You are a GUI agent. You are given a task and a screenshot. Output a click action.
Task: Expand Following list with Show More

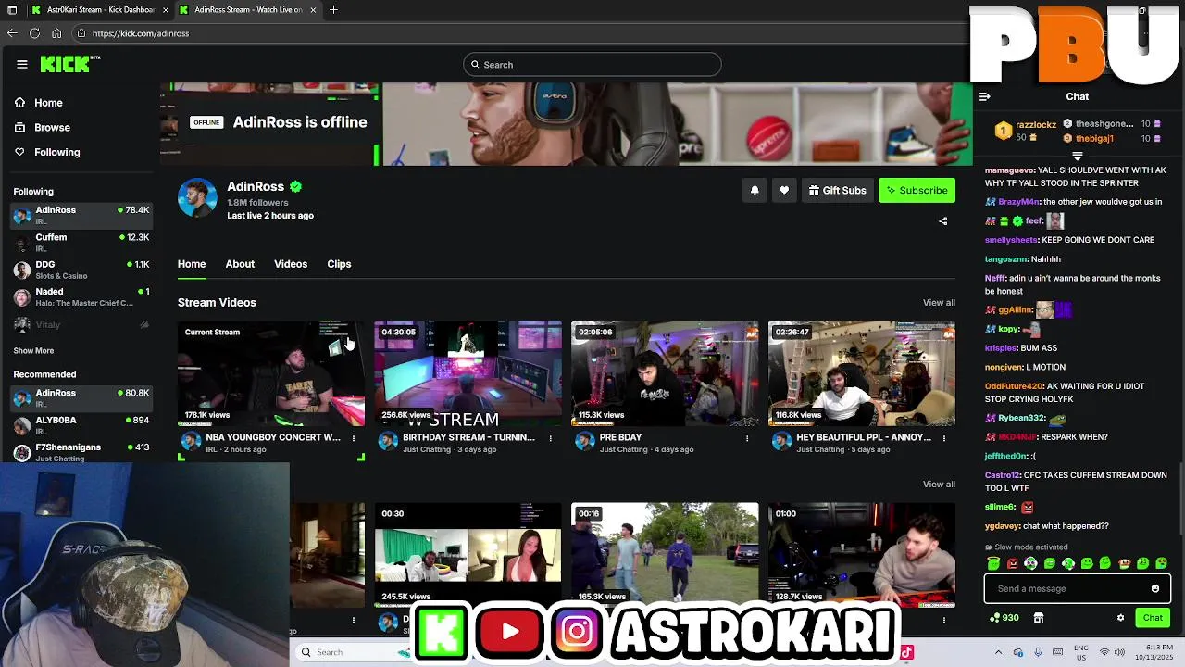click(33, 351)
